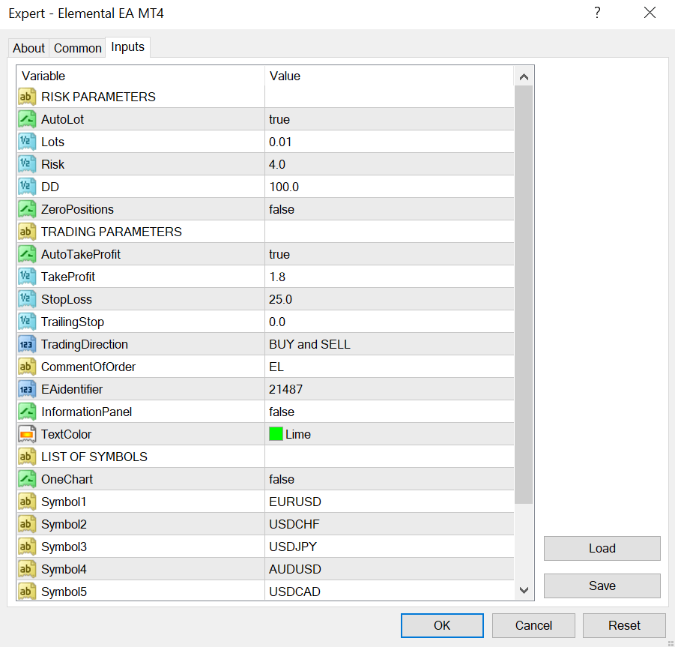
Task: Click the TrailingStop double-type icon
Action: (27, 322)
